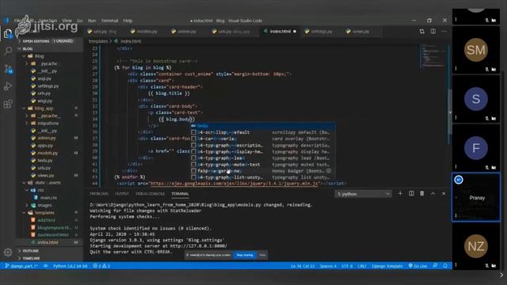This screenshot has height=285, width=507.
Task: Open the Run and Debug view
Action: pyautogui.click(x=8, y=86)
